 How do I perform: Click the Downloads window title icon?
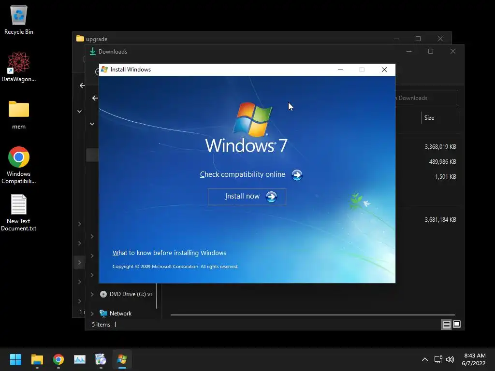coord(92,51)
